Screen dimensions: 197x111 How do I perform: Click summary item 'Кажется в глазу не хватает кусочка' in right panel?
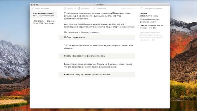click(x=151, y=27)
